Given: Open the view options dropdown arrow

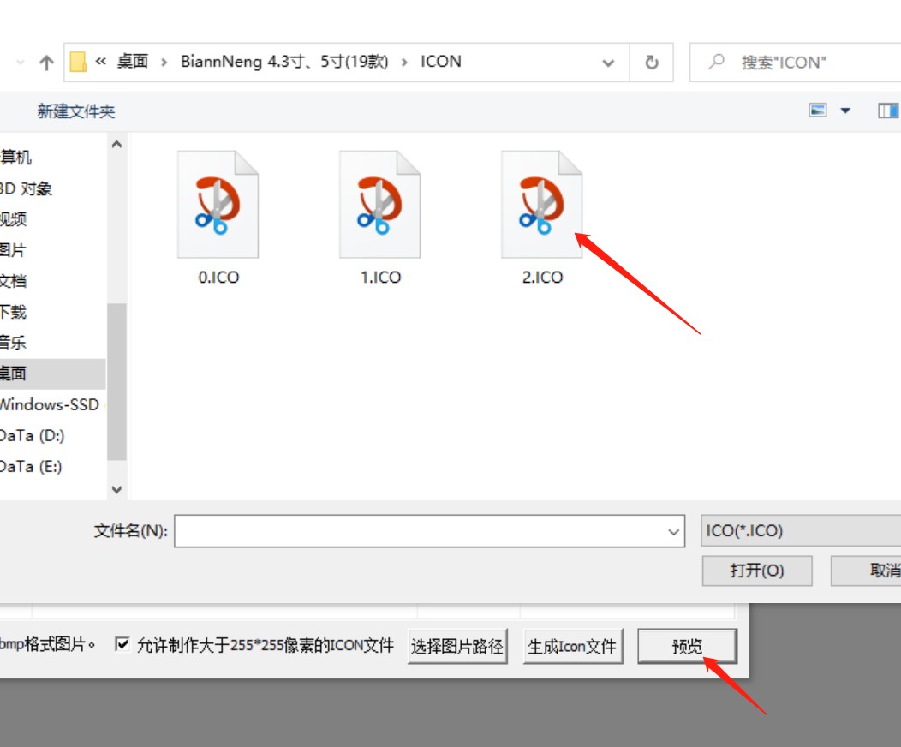Looking at the screenshot, I should tap(845, 111).
